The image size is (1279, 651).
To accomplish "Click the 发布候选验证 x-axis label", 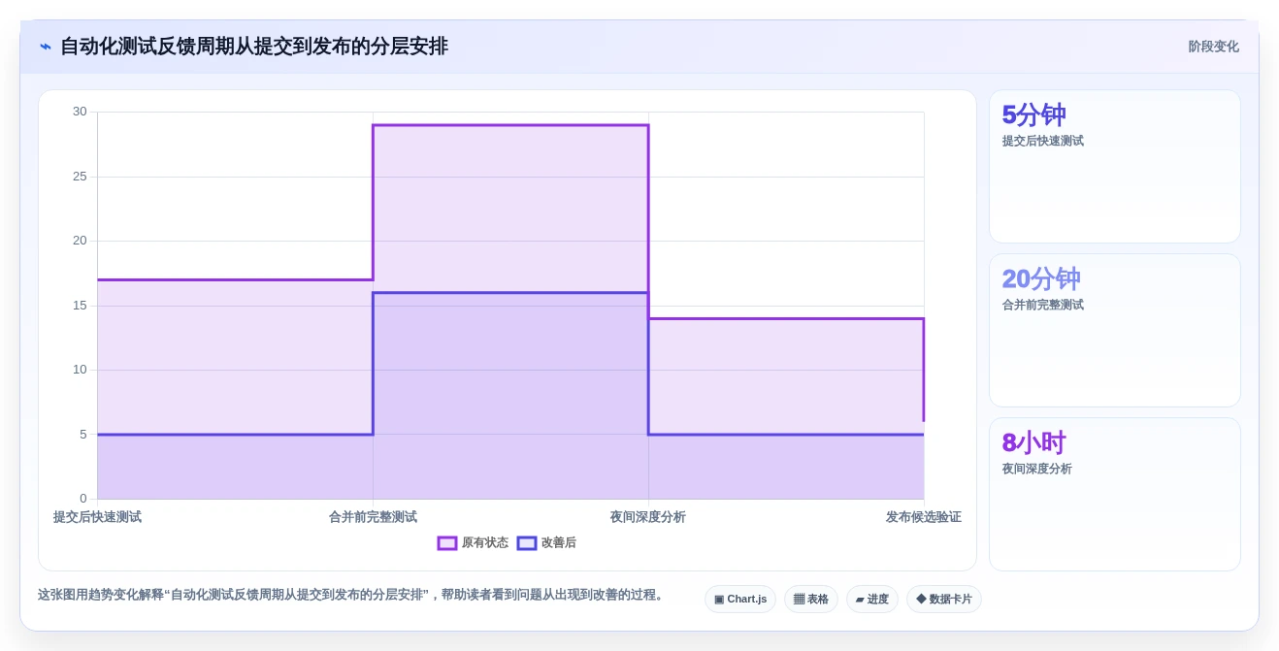I will click(x=924, y=517).
